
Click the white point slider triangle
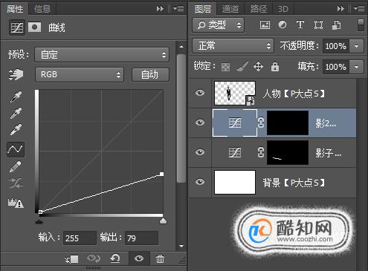point(163,221)
